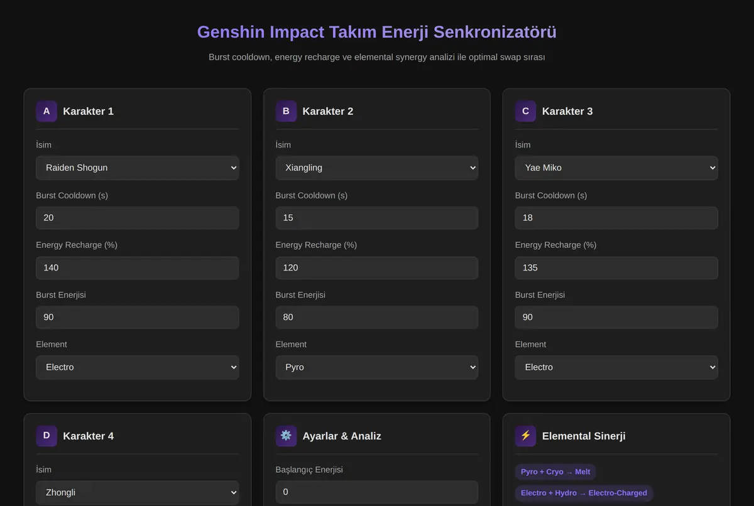Screen dimensions: 754x506
Task: Click the Karakter 4 card heading
Action: [x=88, y=436]
